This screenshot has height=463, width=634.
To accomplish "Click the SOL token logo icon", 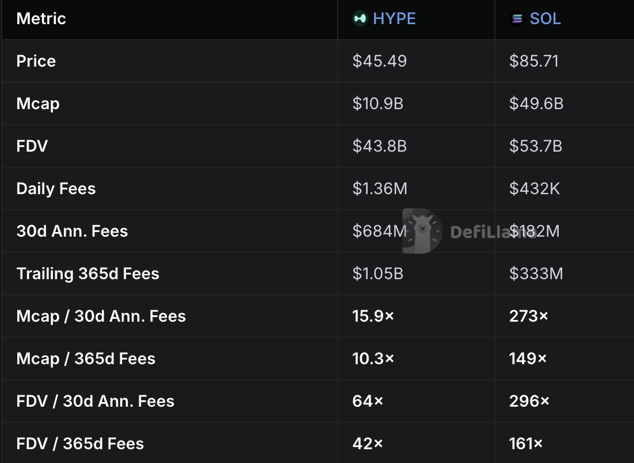I will [x=517, y=18].
